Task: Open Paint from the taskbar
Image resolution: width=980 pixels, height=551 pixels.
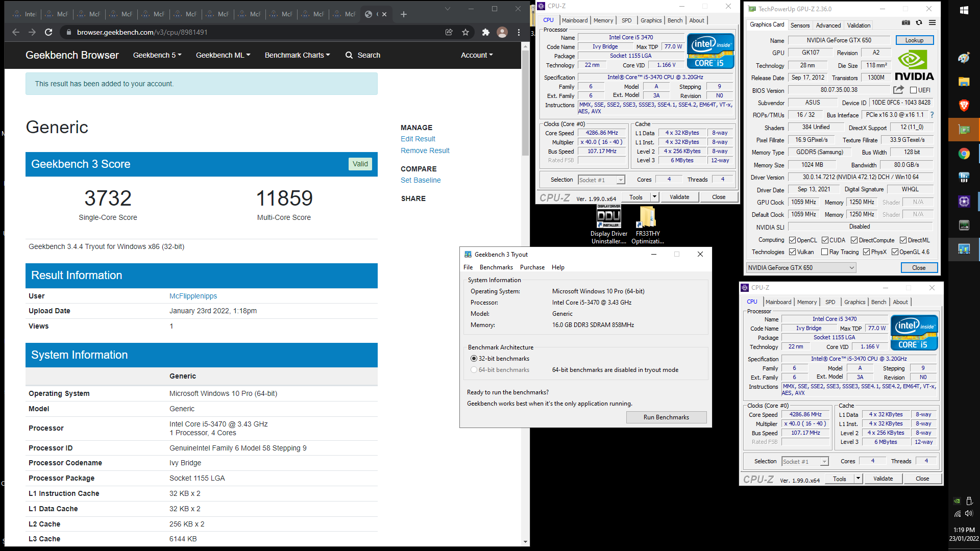Action: 964,58
